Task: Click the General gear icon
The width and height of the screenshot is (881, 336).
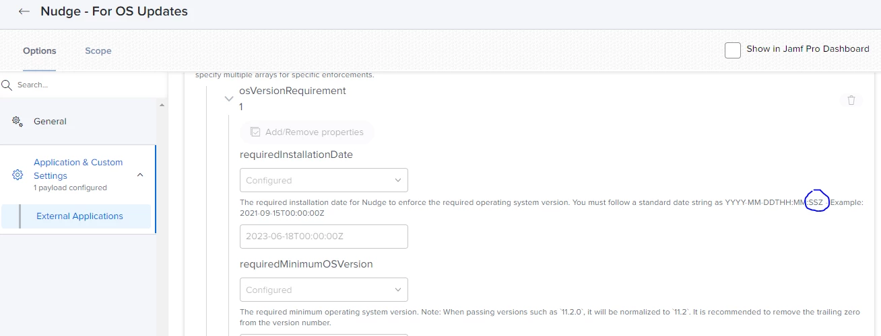Action: [x=18, y=121]
